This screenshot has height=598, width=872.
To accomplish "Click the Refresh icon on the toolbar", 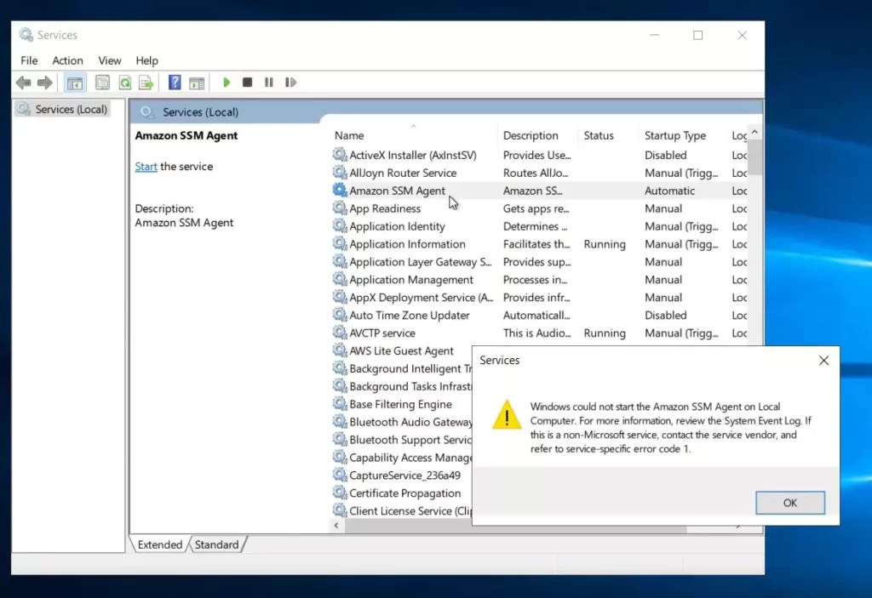I will [x=124, y=82].
